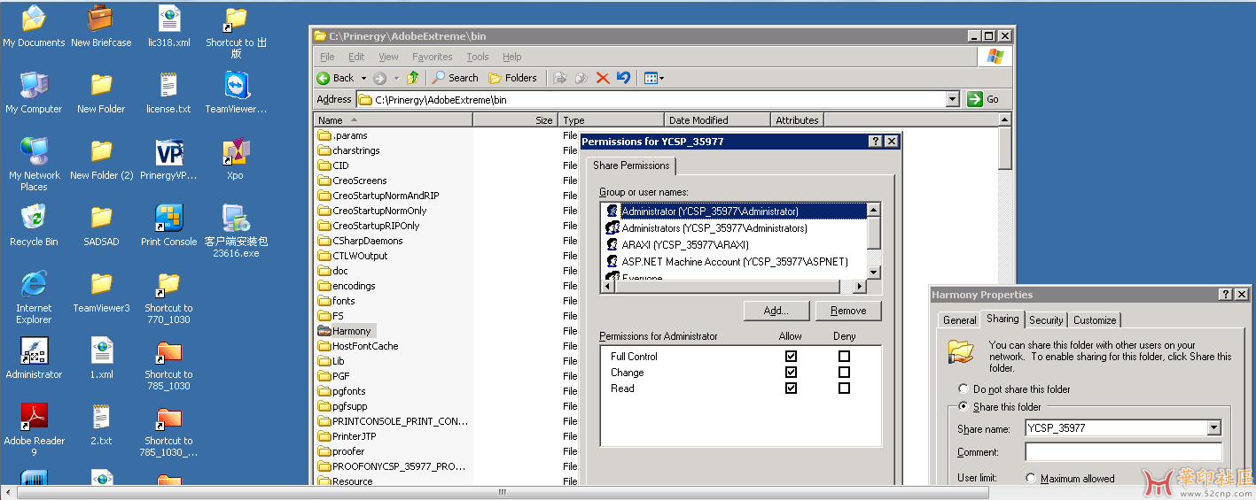Open the View menu
The height and width of the screenshot is (500, 1256).
[x=388, y=57]
